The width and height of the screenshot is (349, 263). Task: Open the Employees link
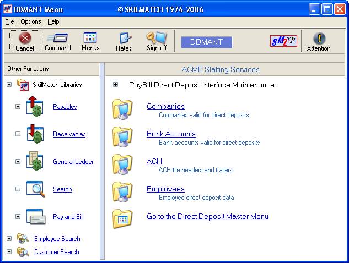(165, 189)
